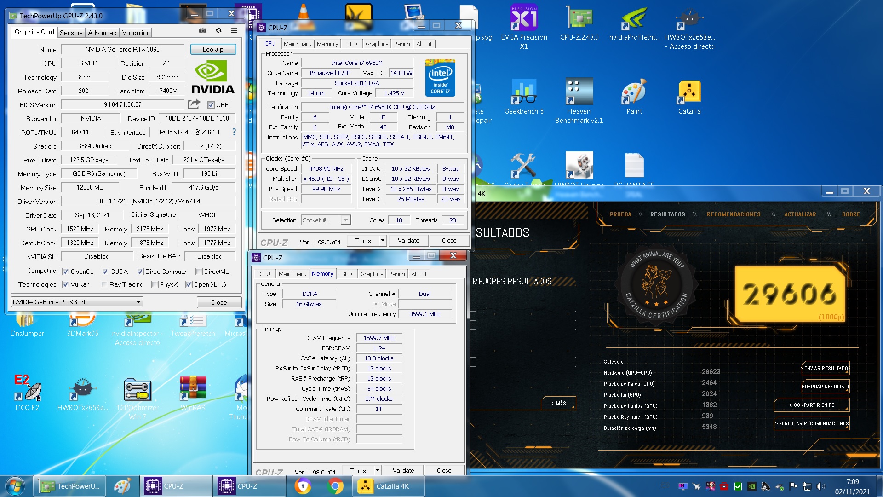Open the GPU-Z hamburger menu icon

tap(234, 31)
